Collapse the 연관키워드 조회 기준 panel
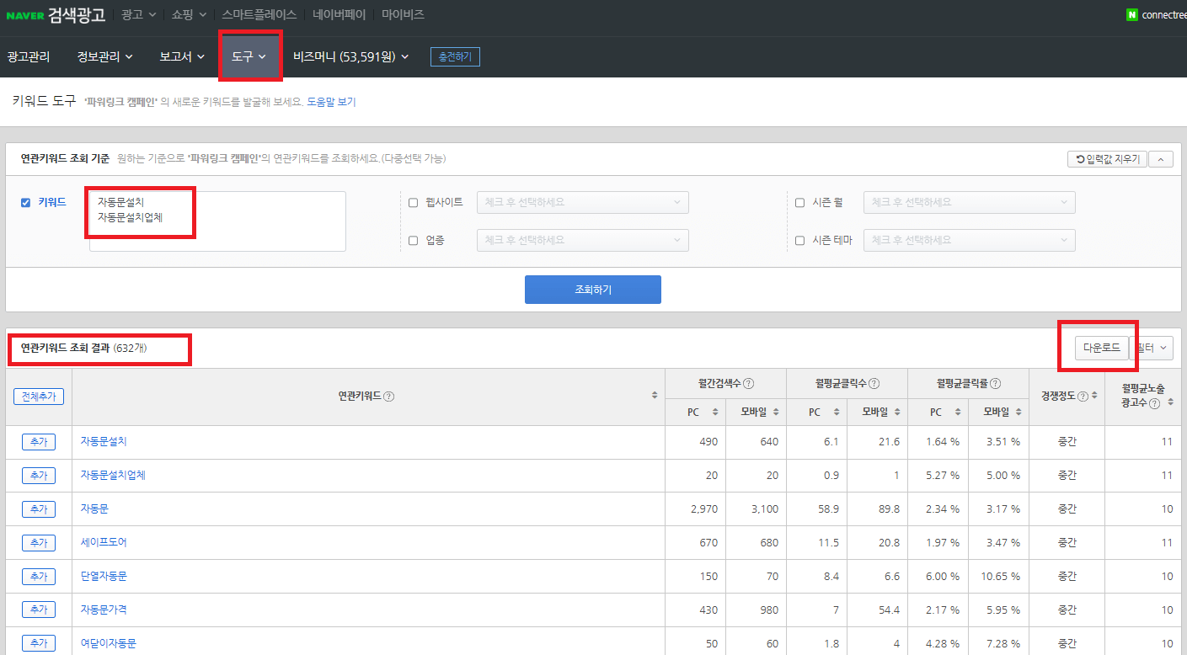1187x655 pixels. click(1161, 158)
